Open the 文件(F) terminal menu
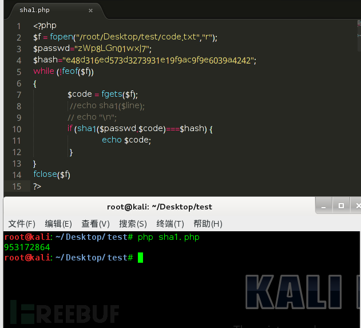 pyautogui.click(x=22, y=224)
